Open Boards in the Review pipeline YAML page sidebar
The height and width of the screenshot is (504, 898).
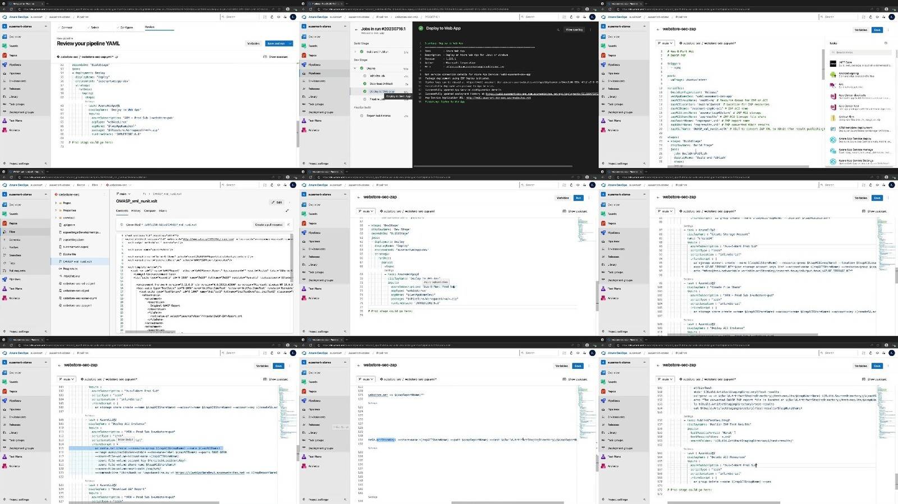(14, 46)
